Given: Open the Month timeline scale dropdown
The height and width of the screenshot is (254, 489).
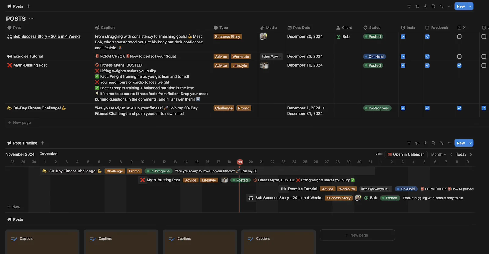Looking at the screenshot, I should [439, 154].
